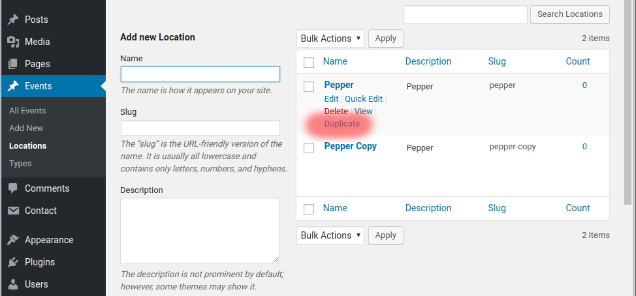Click the Plugins plug icon
This screenshot has height=296, width=636.
pos(13,262)
